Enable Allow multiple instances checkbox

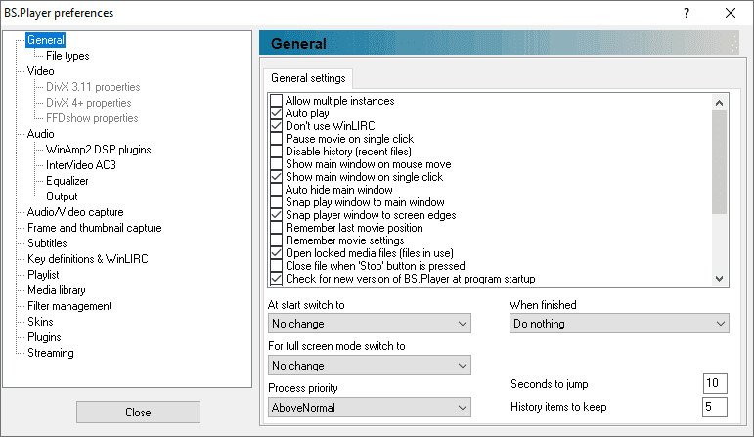276,101
